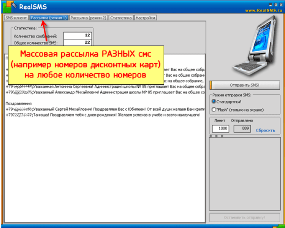The height and width of the screenshot is (228, 285).
Task: Select the Танюша birthday message line
Action: pos(103,115)
